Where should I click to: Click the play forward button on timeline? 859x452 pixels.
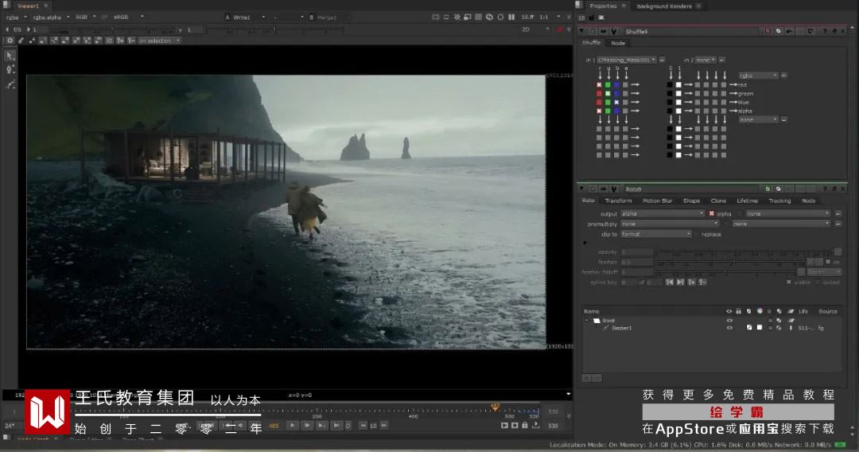click(292, 426)
